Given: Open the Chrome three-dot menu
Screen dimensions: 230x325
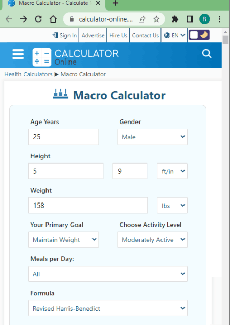Looking at the screenshot, I should [x=219, y=19].
